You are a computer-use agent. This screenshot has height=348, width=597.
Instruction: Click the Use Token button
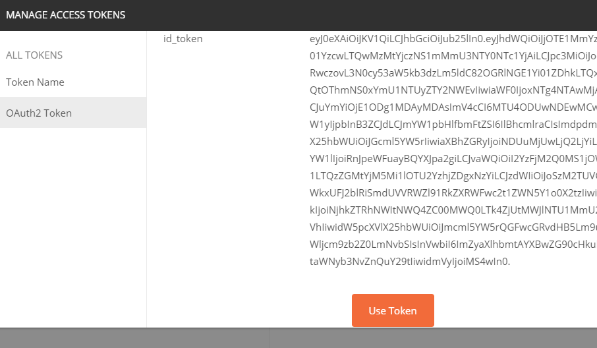tap(393, 310)
